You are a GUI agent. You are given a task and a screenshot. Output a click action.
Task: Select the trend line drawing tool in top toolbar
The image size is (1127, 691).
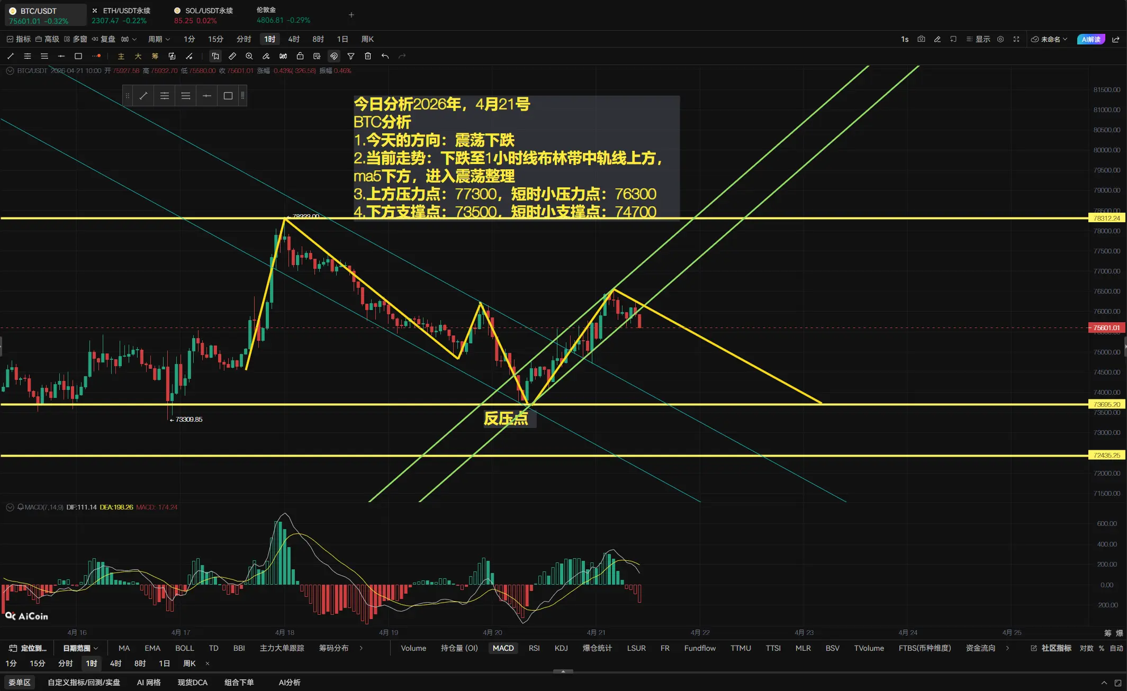tap(11, 56)
